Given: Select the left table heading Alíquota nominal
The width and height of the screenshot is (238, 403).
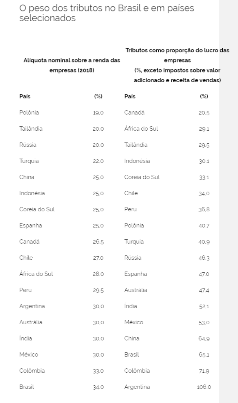Looking at the screenshot, I should coord(72,65).
